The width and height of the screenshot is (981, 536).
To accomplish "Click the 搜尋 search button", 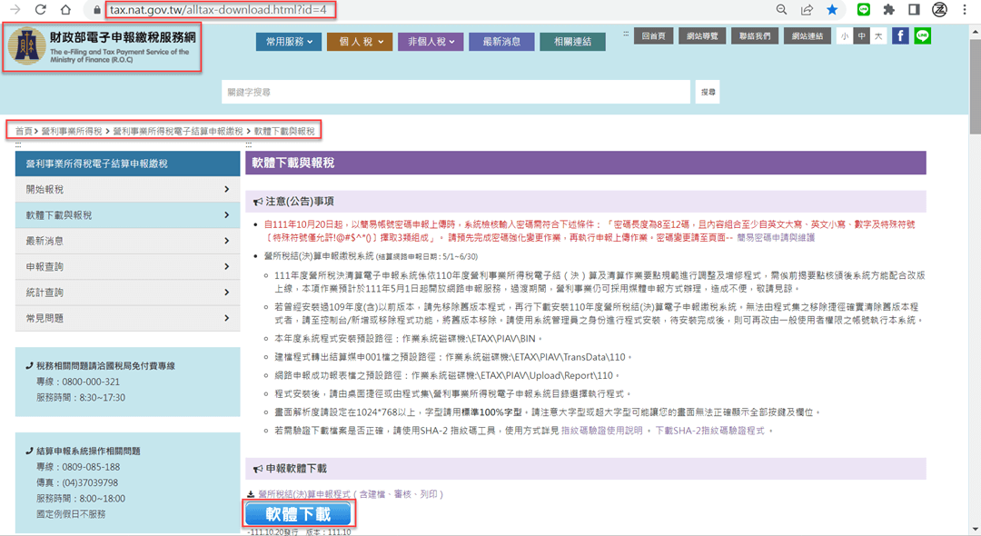I will [708, 92].
